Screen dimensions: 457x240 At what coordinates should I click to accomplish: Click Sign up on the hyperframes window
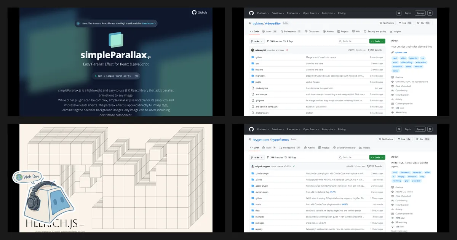[420, 129]
